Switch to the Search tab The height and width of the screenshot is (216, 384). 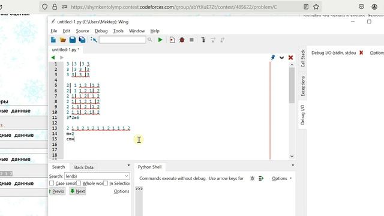[59, 167]
